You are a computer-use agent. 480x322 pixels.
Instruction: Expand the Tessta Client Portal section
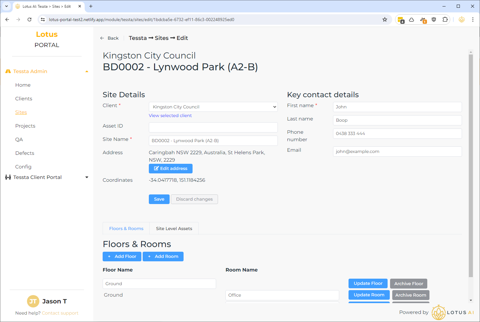(x=87, y=177)
